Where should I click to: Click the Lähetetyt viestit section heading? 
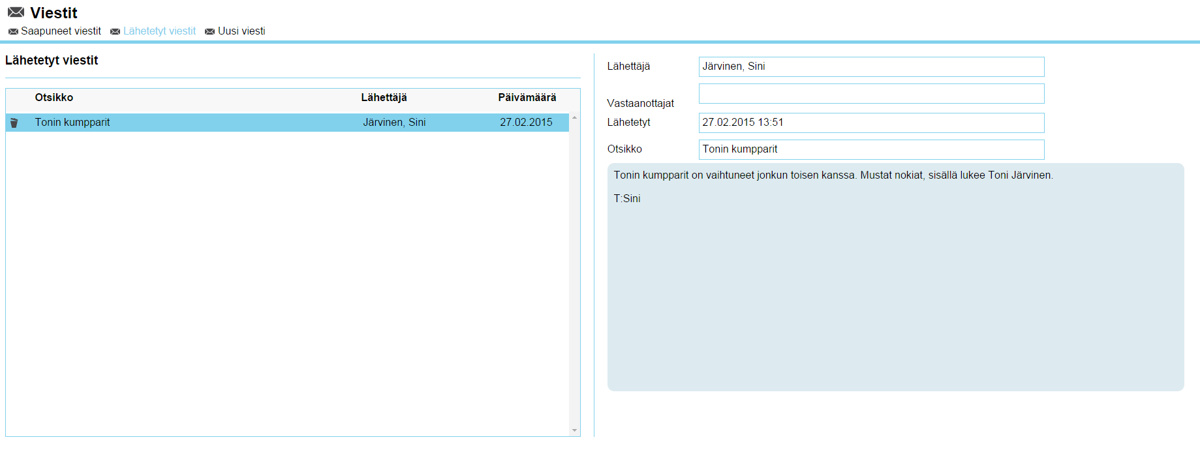[52, 60]
